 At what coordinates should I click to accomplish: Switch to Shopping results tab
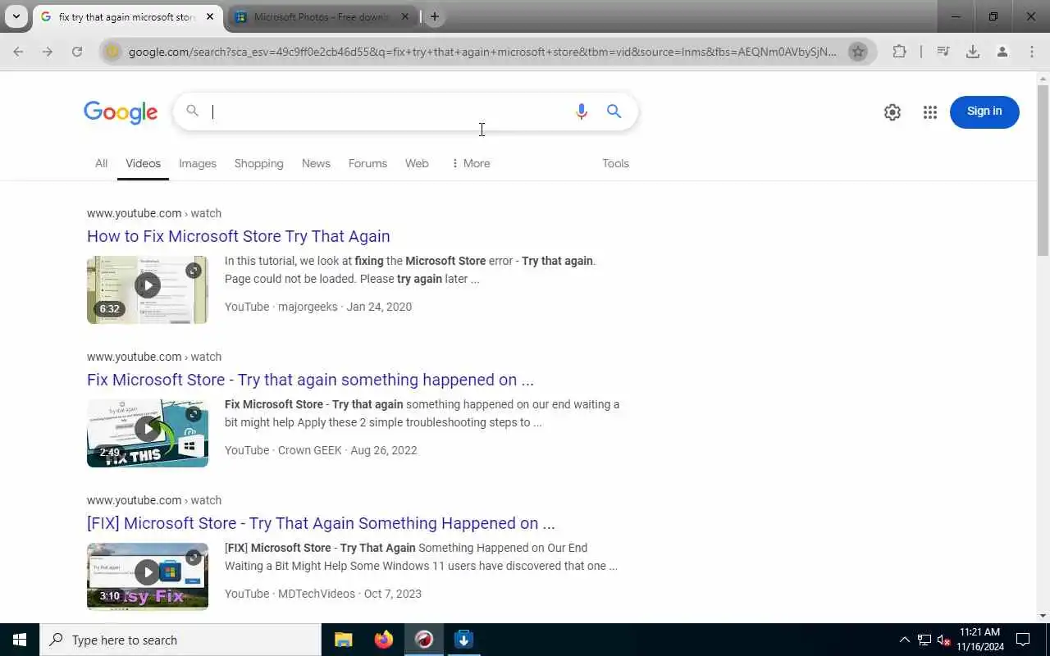(258, 163)
